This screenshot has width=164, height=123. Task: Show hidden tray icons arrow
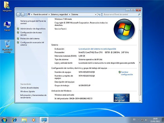pos(139,120)
